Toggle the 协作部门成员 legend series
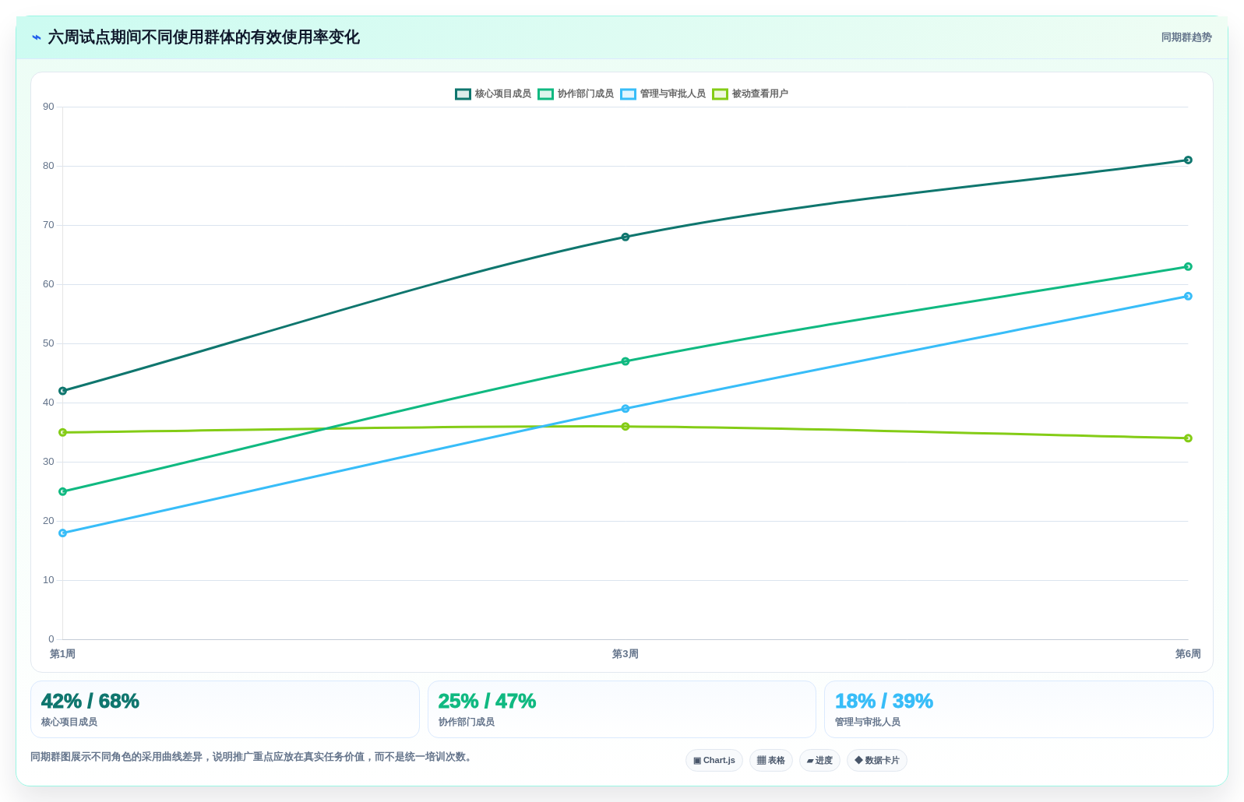The width and height of the screenshot is (1244, 802). (576, 94)
